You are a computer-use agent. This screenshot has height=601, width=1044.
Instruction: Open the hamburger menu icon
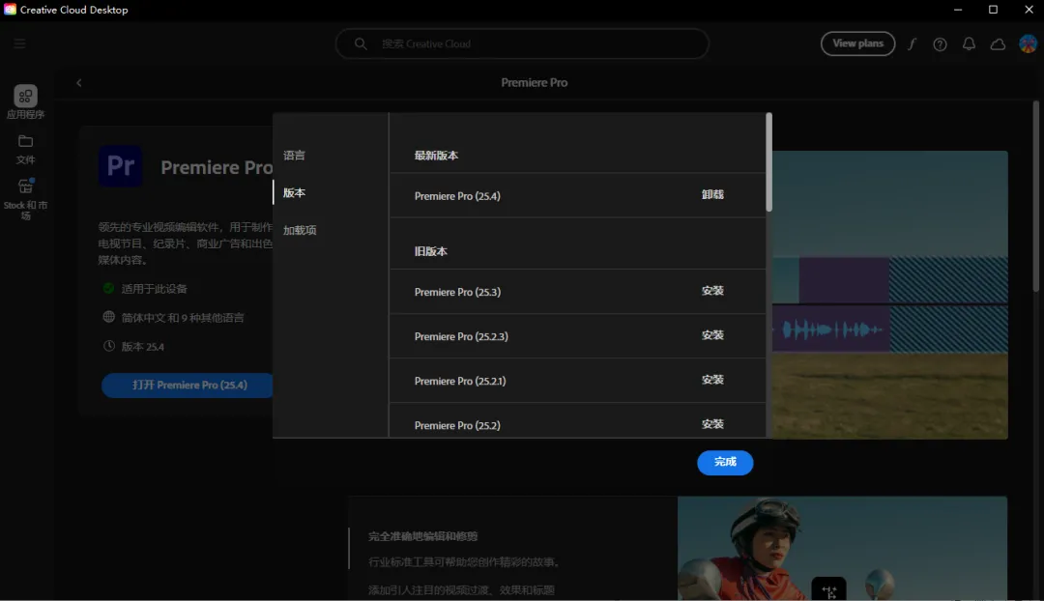coord(19,43)
